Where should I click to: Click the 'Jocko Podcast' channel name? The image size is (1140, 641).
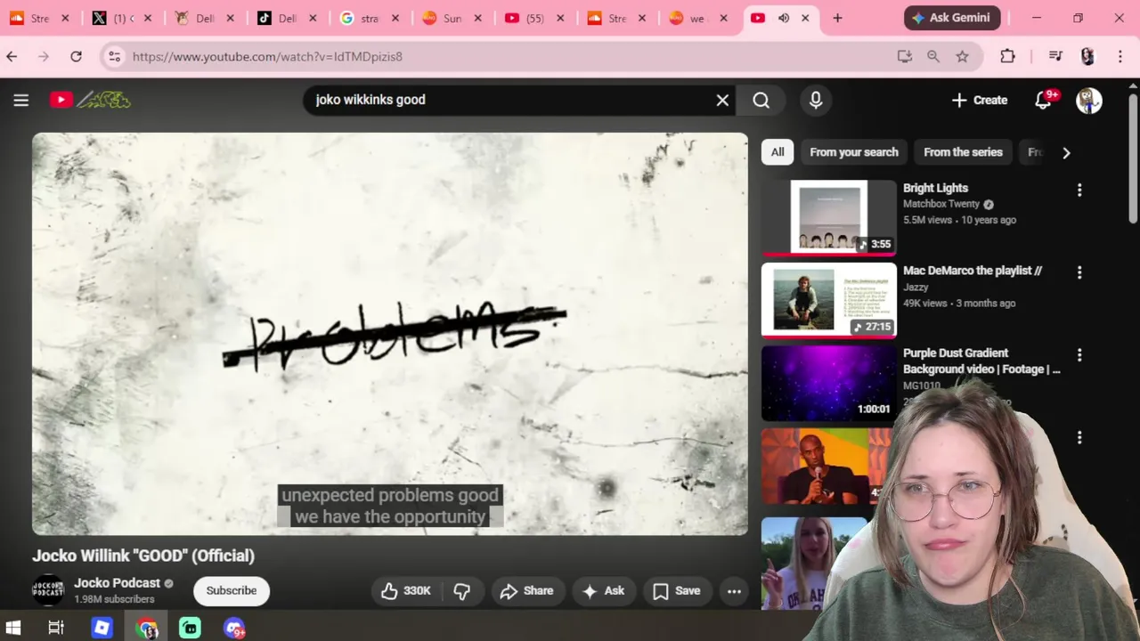[117, 583]
